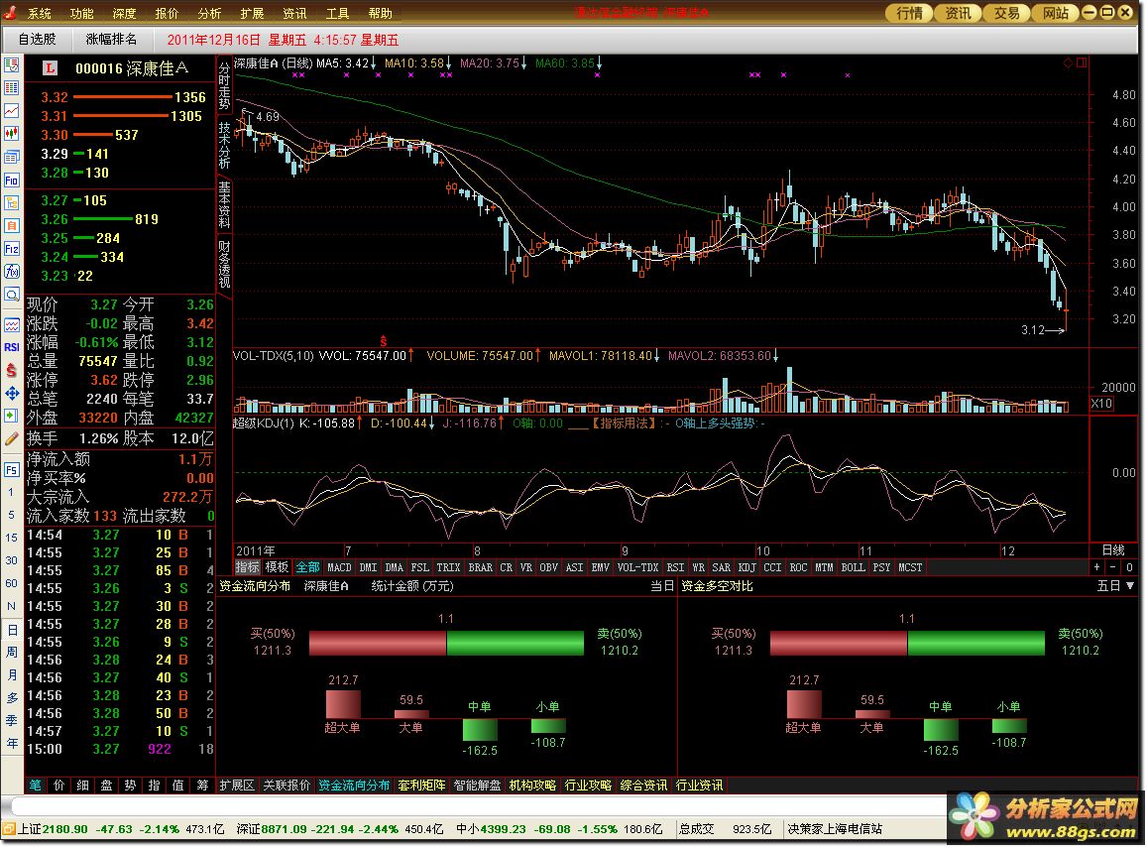The image size is (1147, 847).
Task: Click the RSI indicator sidebar icon
Action: coord(11,347)
